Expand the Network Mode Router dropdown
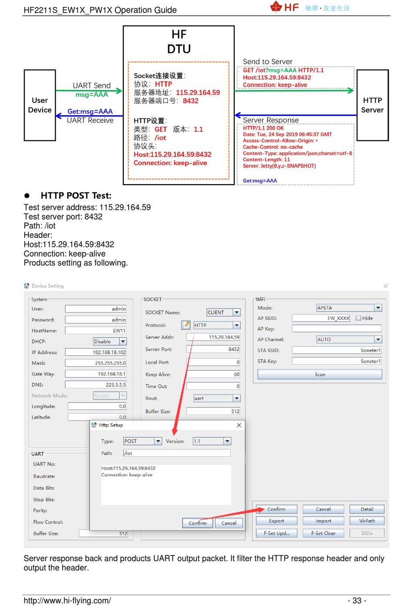The width and height of the screenshot is (413, 612). (123, 396)
